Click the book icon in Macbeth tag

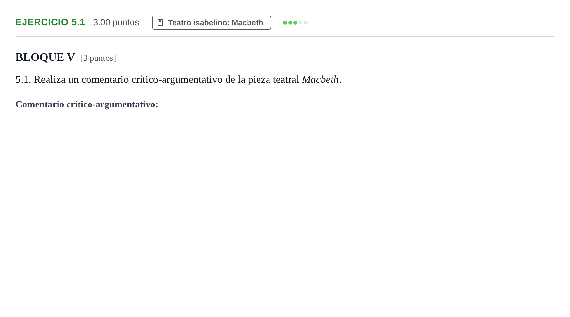click(160, 22)
